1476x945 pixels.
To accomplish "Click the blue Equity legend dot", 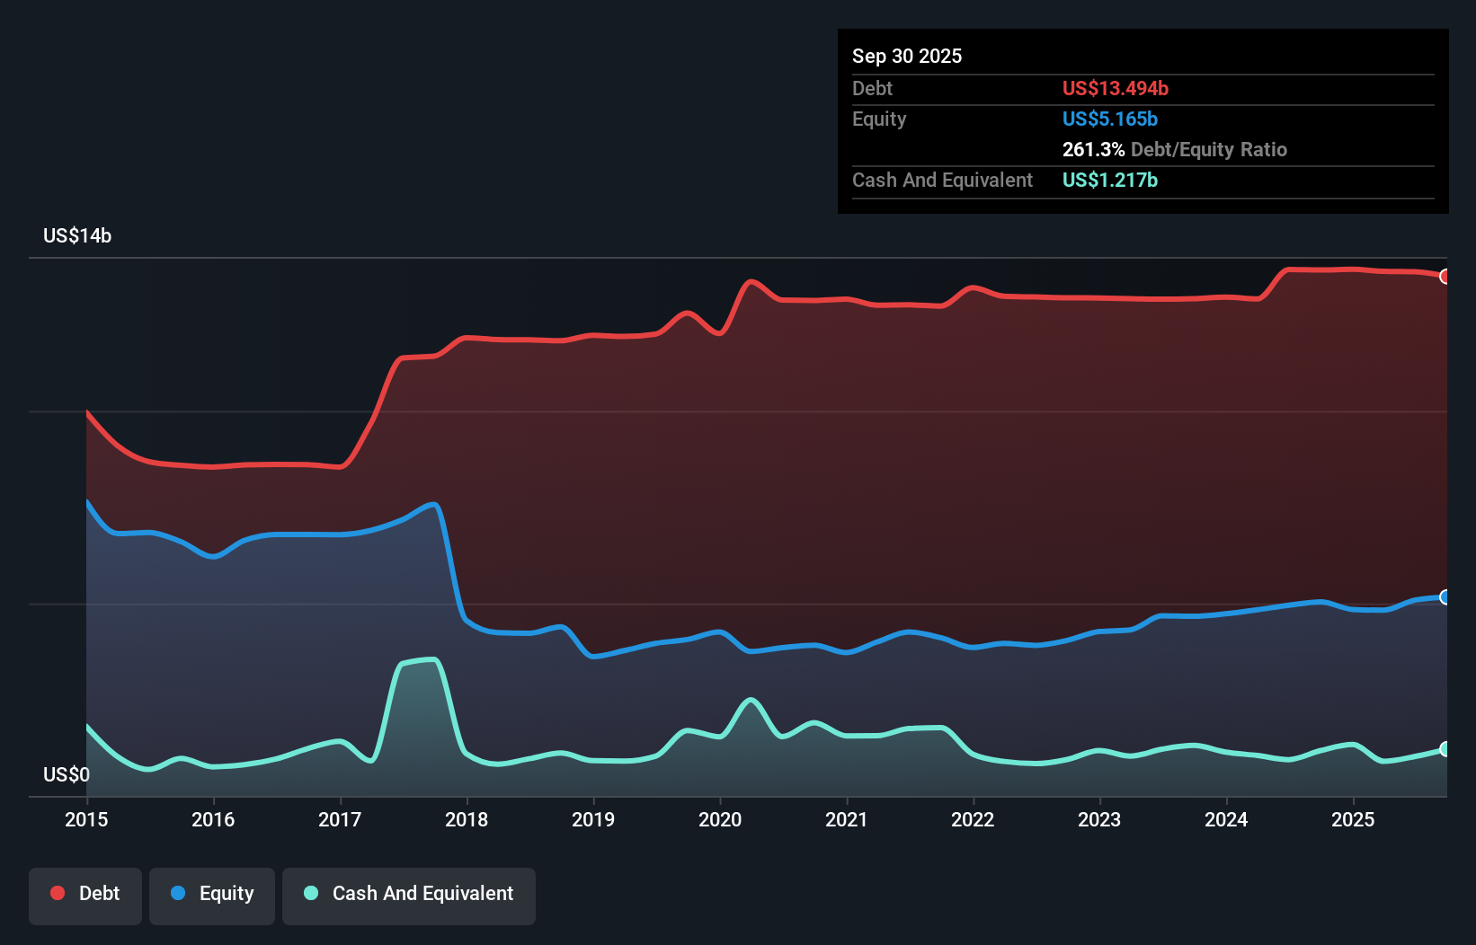I will (x=179, y=895).
